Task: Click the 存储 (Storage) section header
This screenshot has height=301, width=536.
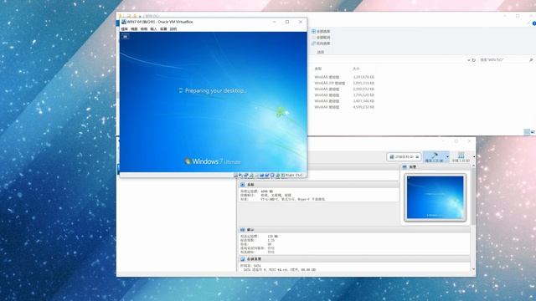Action: click(x=354, y=259)
